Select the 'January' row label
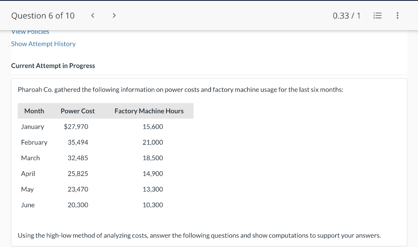This screenshot has height=247, width=418. (x=33, y=127)
